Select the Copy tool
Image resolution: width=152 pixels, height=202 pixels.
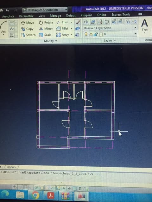[x=27, y=29]
